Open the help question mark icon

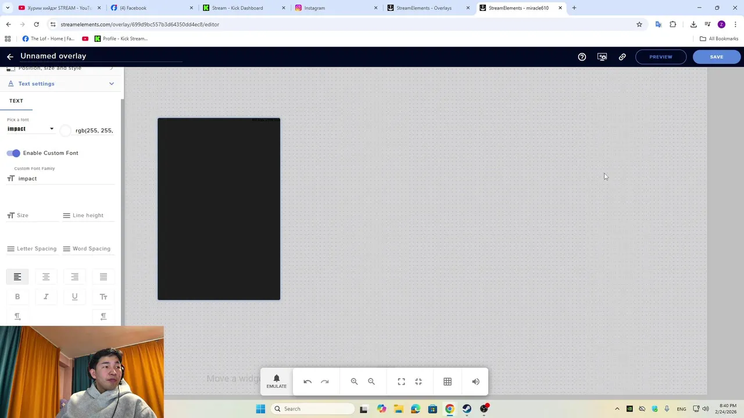(582, 57)
